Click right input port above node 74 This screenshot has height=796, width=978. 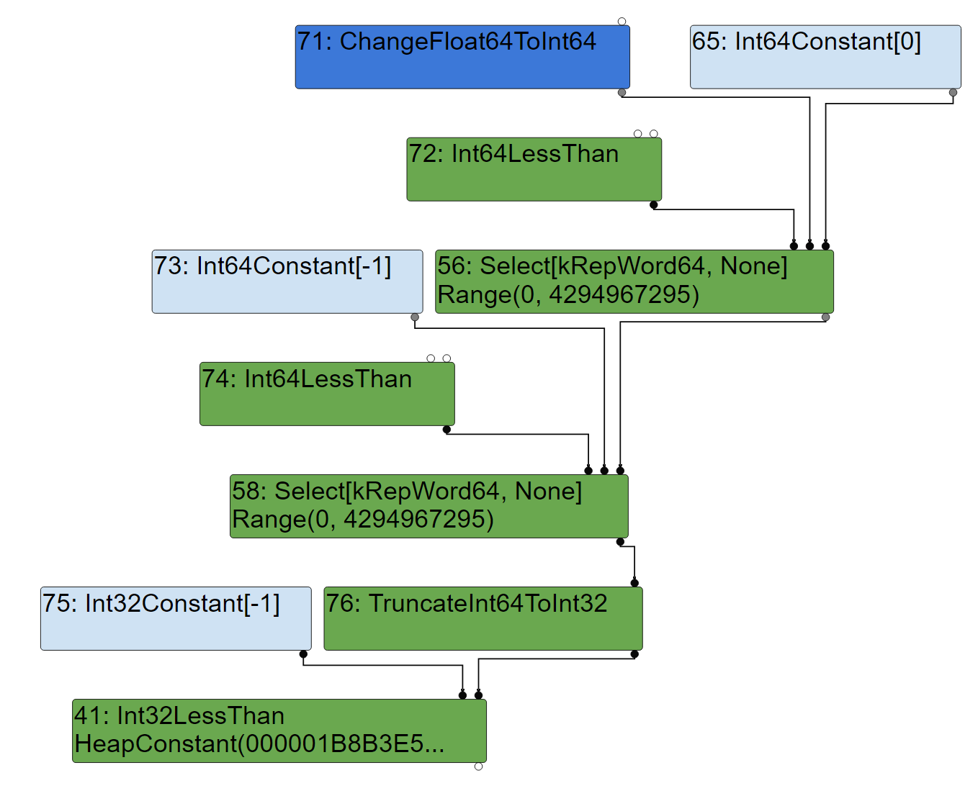coord(447,358)
